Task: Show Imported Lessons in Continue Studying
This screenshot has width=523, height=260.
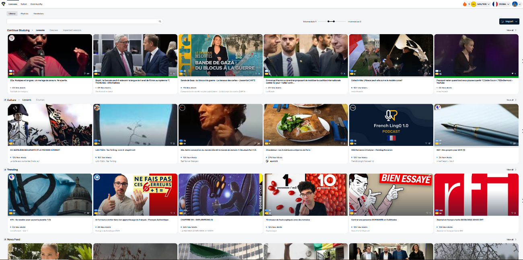Action: tap(72, 30)
